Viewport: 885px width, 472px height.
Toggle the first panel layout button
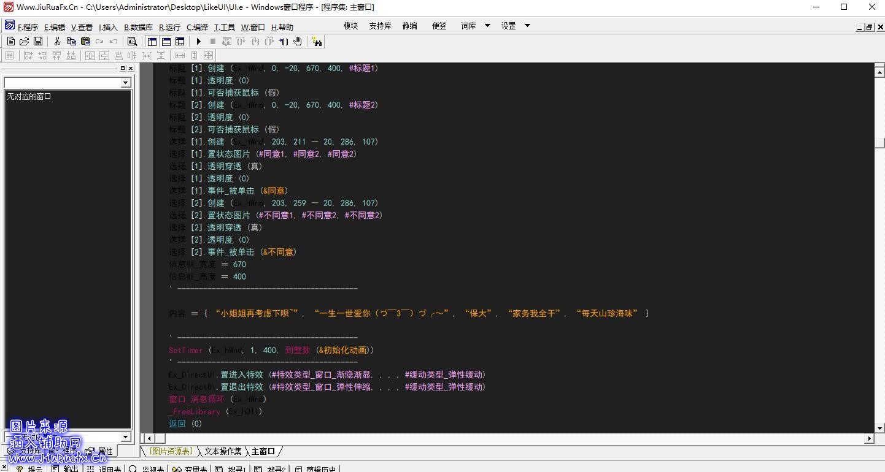152,42
